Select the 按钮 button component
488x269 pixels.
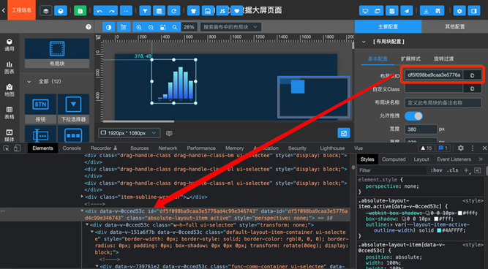(x=40, y=108)
